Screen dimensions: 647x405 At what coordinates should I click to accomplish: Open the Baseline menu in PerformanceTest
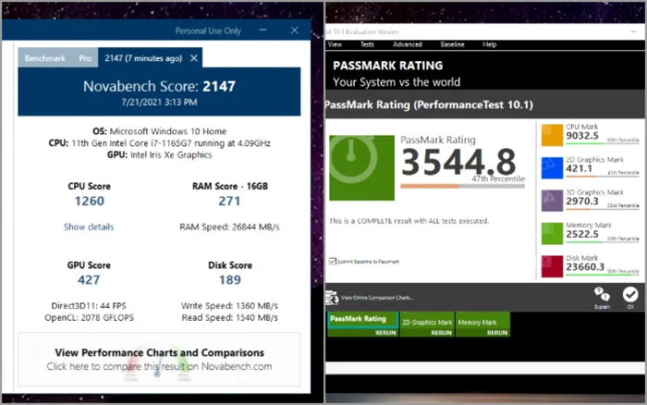[452, 44]
